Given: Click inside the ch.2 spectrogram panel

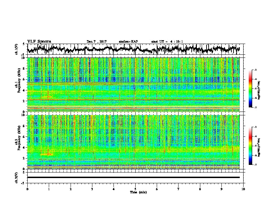Looking at the screenshot, I should click(x=134, y=142).
